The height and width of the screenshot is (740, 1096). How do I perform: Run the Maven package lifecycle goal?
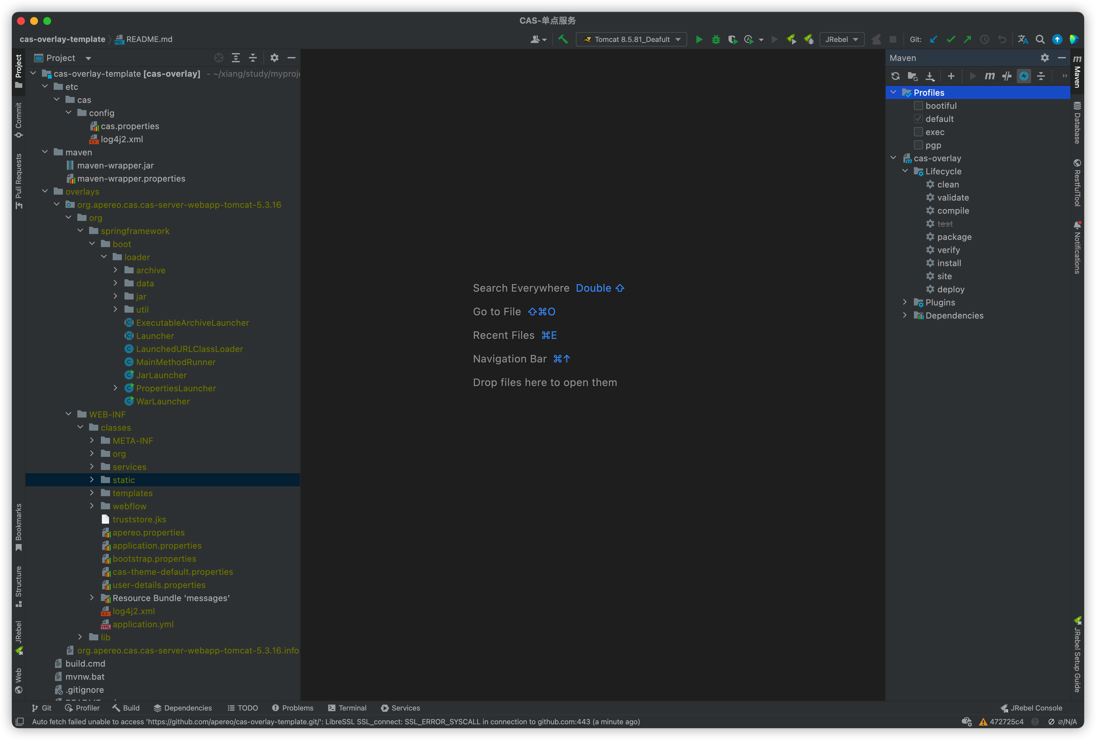[x=954, y=237]
